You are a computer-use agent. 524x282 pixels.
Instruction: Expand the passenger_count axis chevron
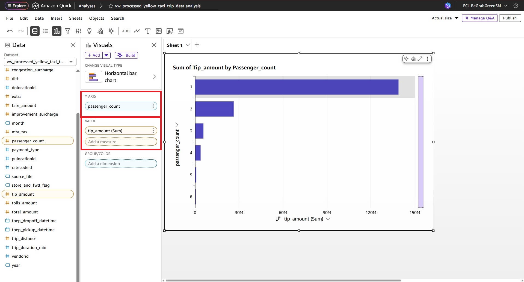[x=177, y=125]
